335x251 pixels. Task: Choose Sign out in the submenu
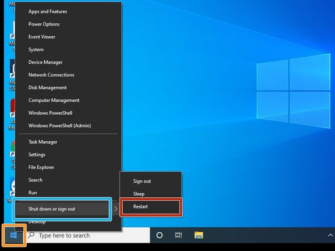[151, 181]
